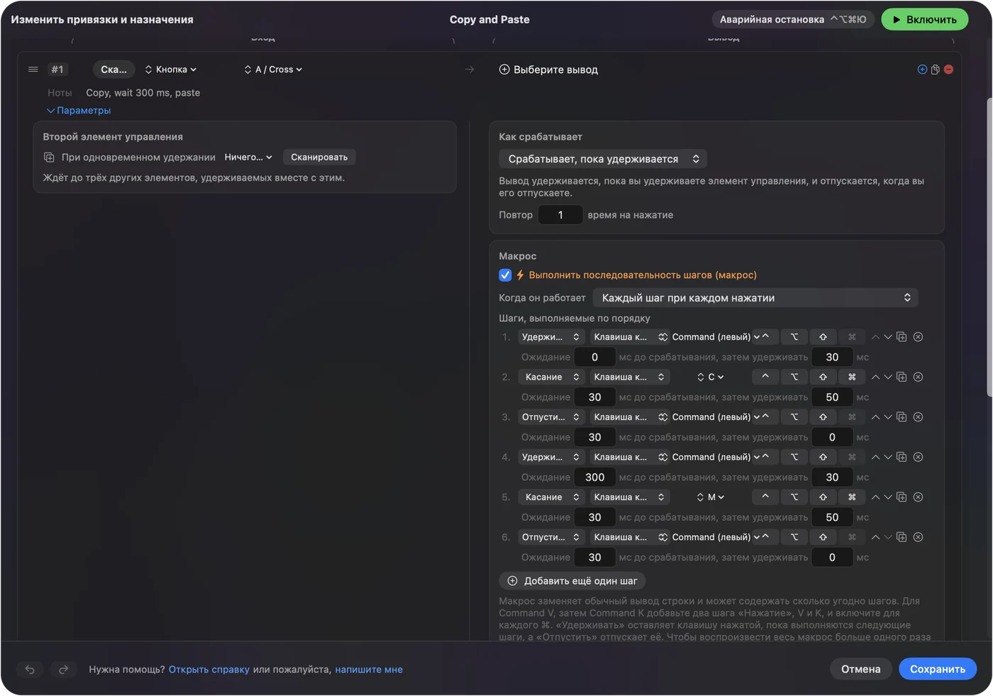The height and width of the screenshot is (696, 993).
Task: Delete macro step 3
Action: tap(918, 417)
